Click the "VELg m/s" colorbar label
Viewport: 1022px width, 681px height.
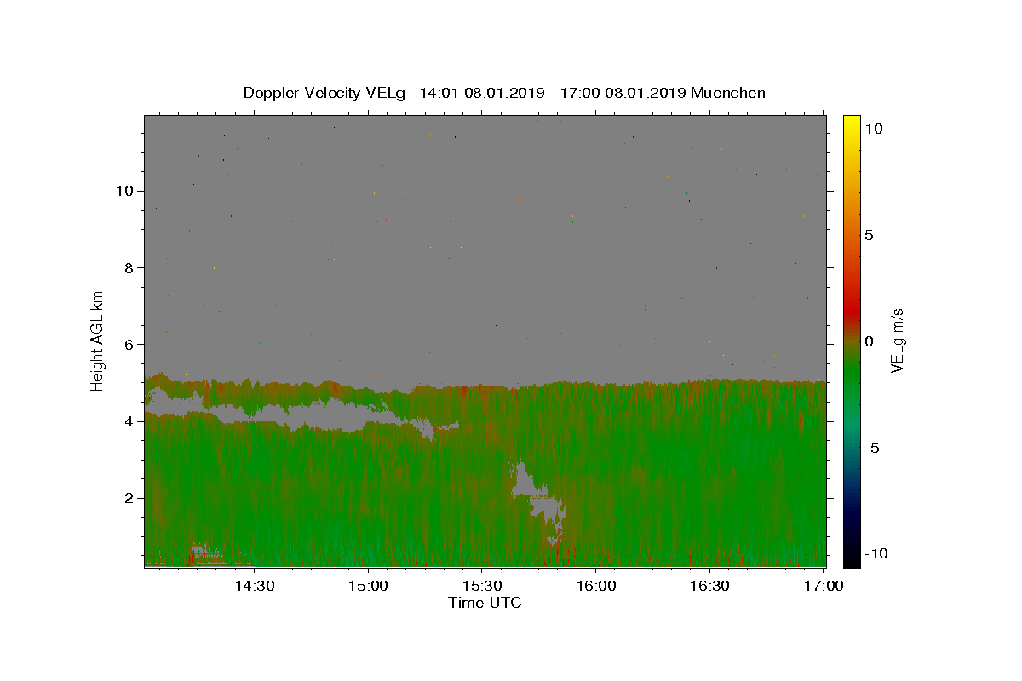(897, 340)
